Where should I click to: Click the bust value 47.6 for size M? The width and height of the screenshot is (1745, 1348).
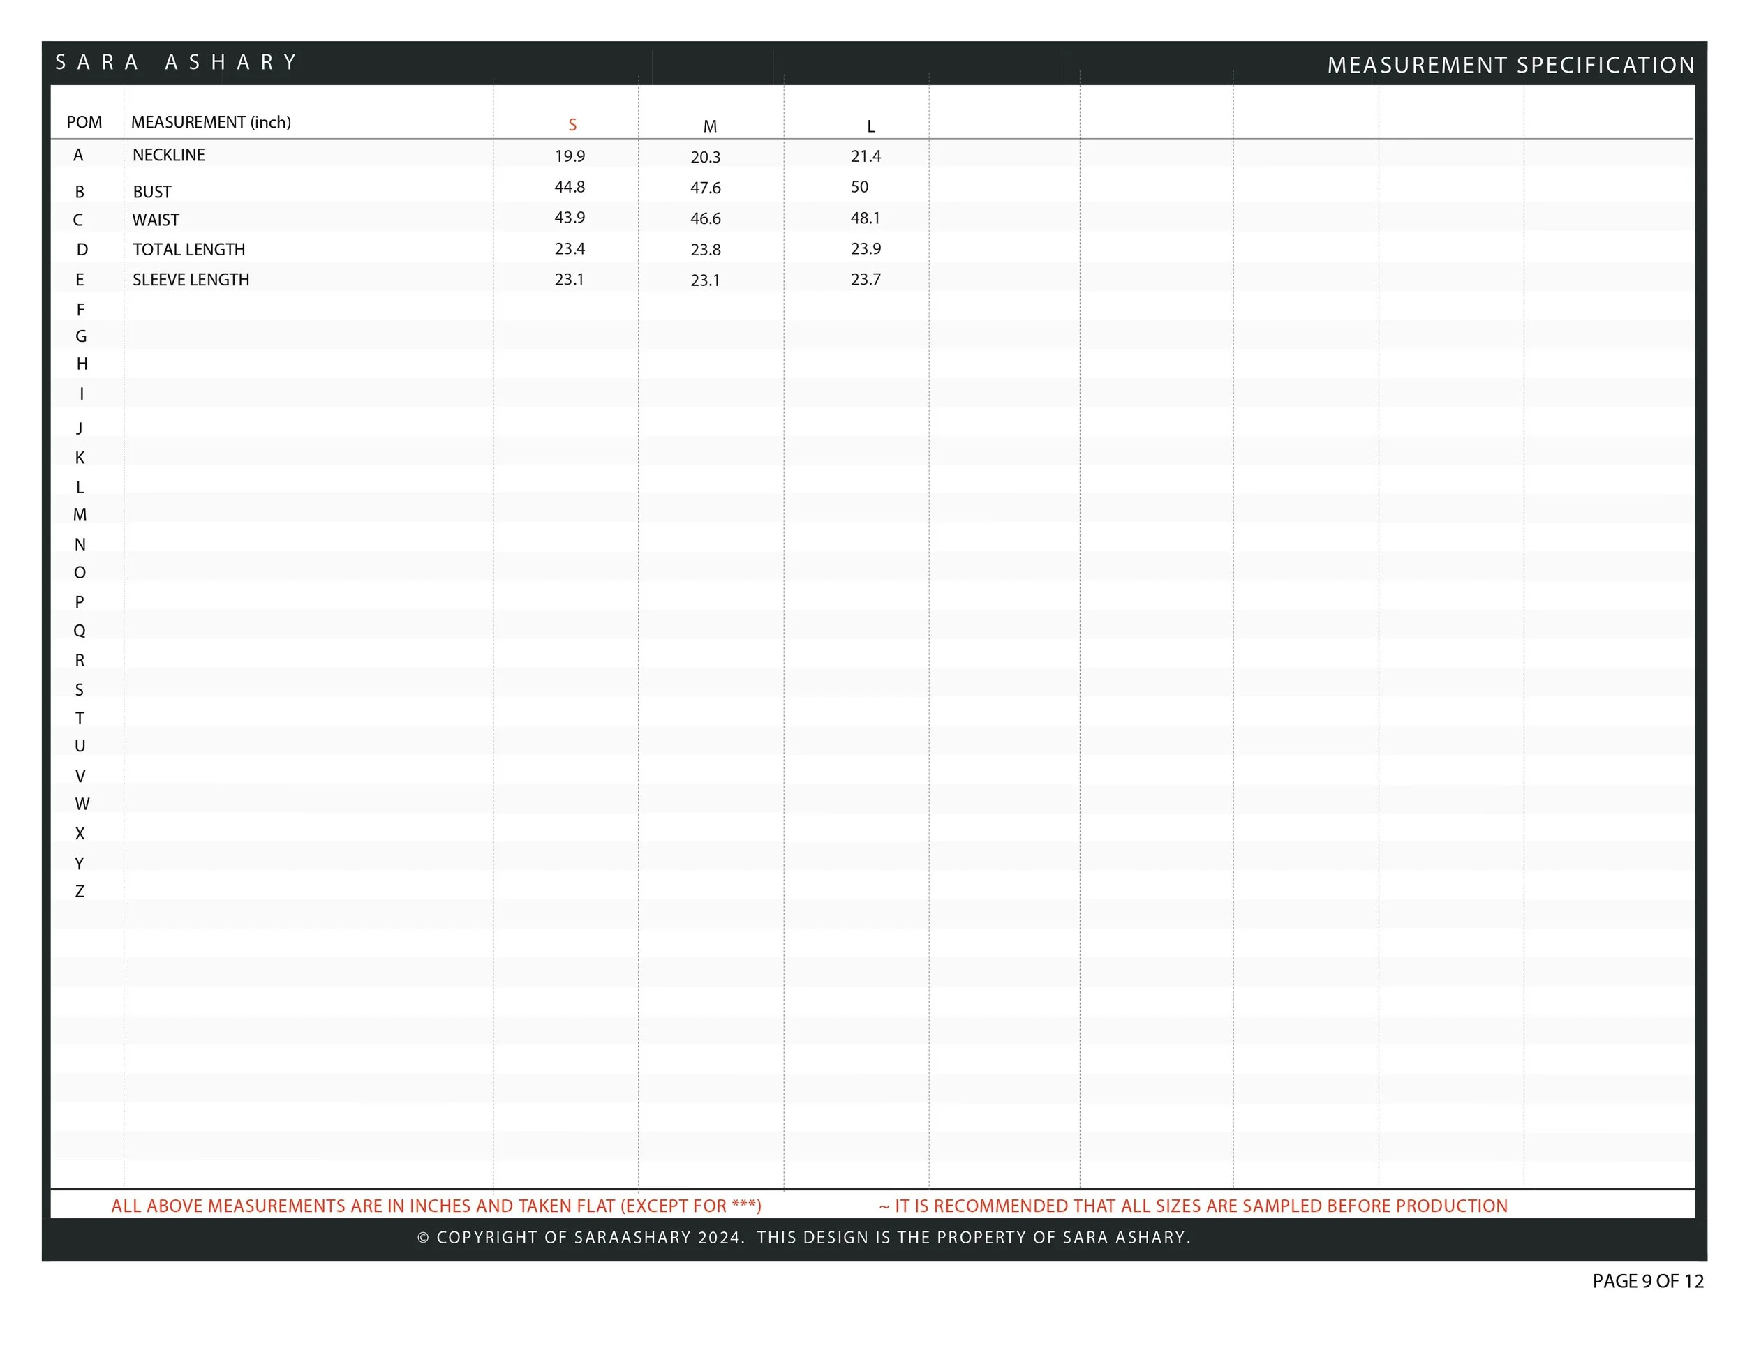point(706,188)
